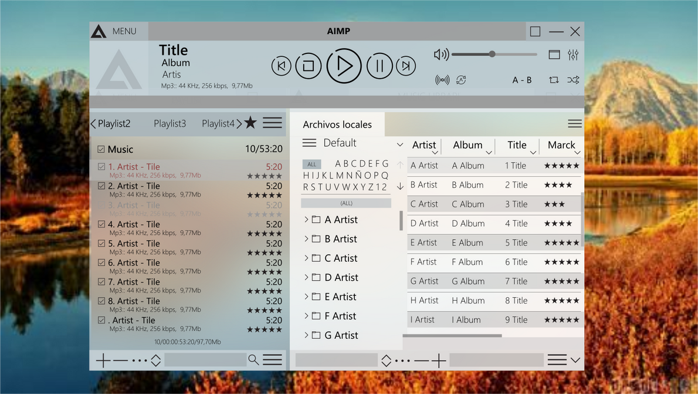Start playback with the large play button
Viewport: 698px width, 394px height.
pos(344,66)
